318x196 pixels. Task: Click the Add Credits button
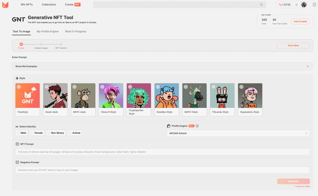[301, 21]
